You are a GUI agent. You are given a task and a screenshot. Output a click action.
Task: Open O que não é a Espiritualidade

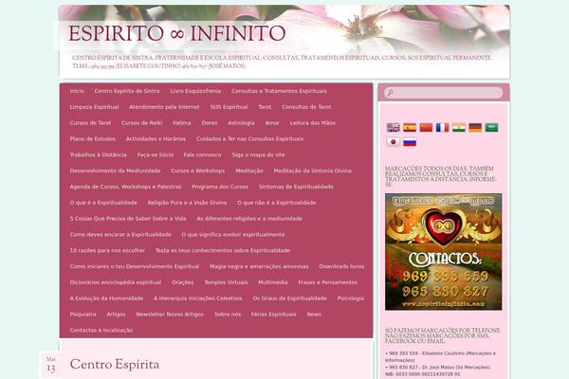tap(277, 203)
